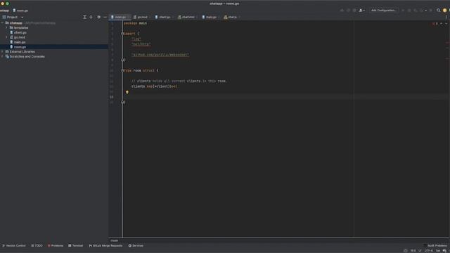Click the 'room' breadcrumb below the editor

click(114, 240)
